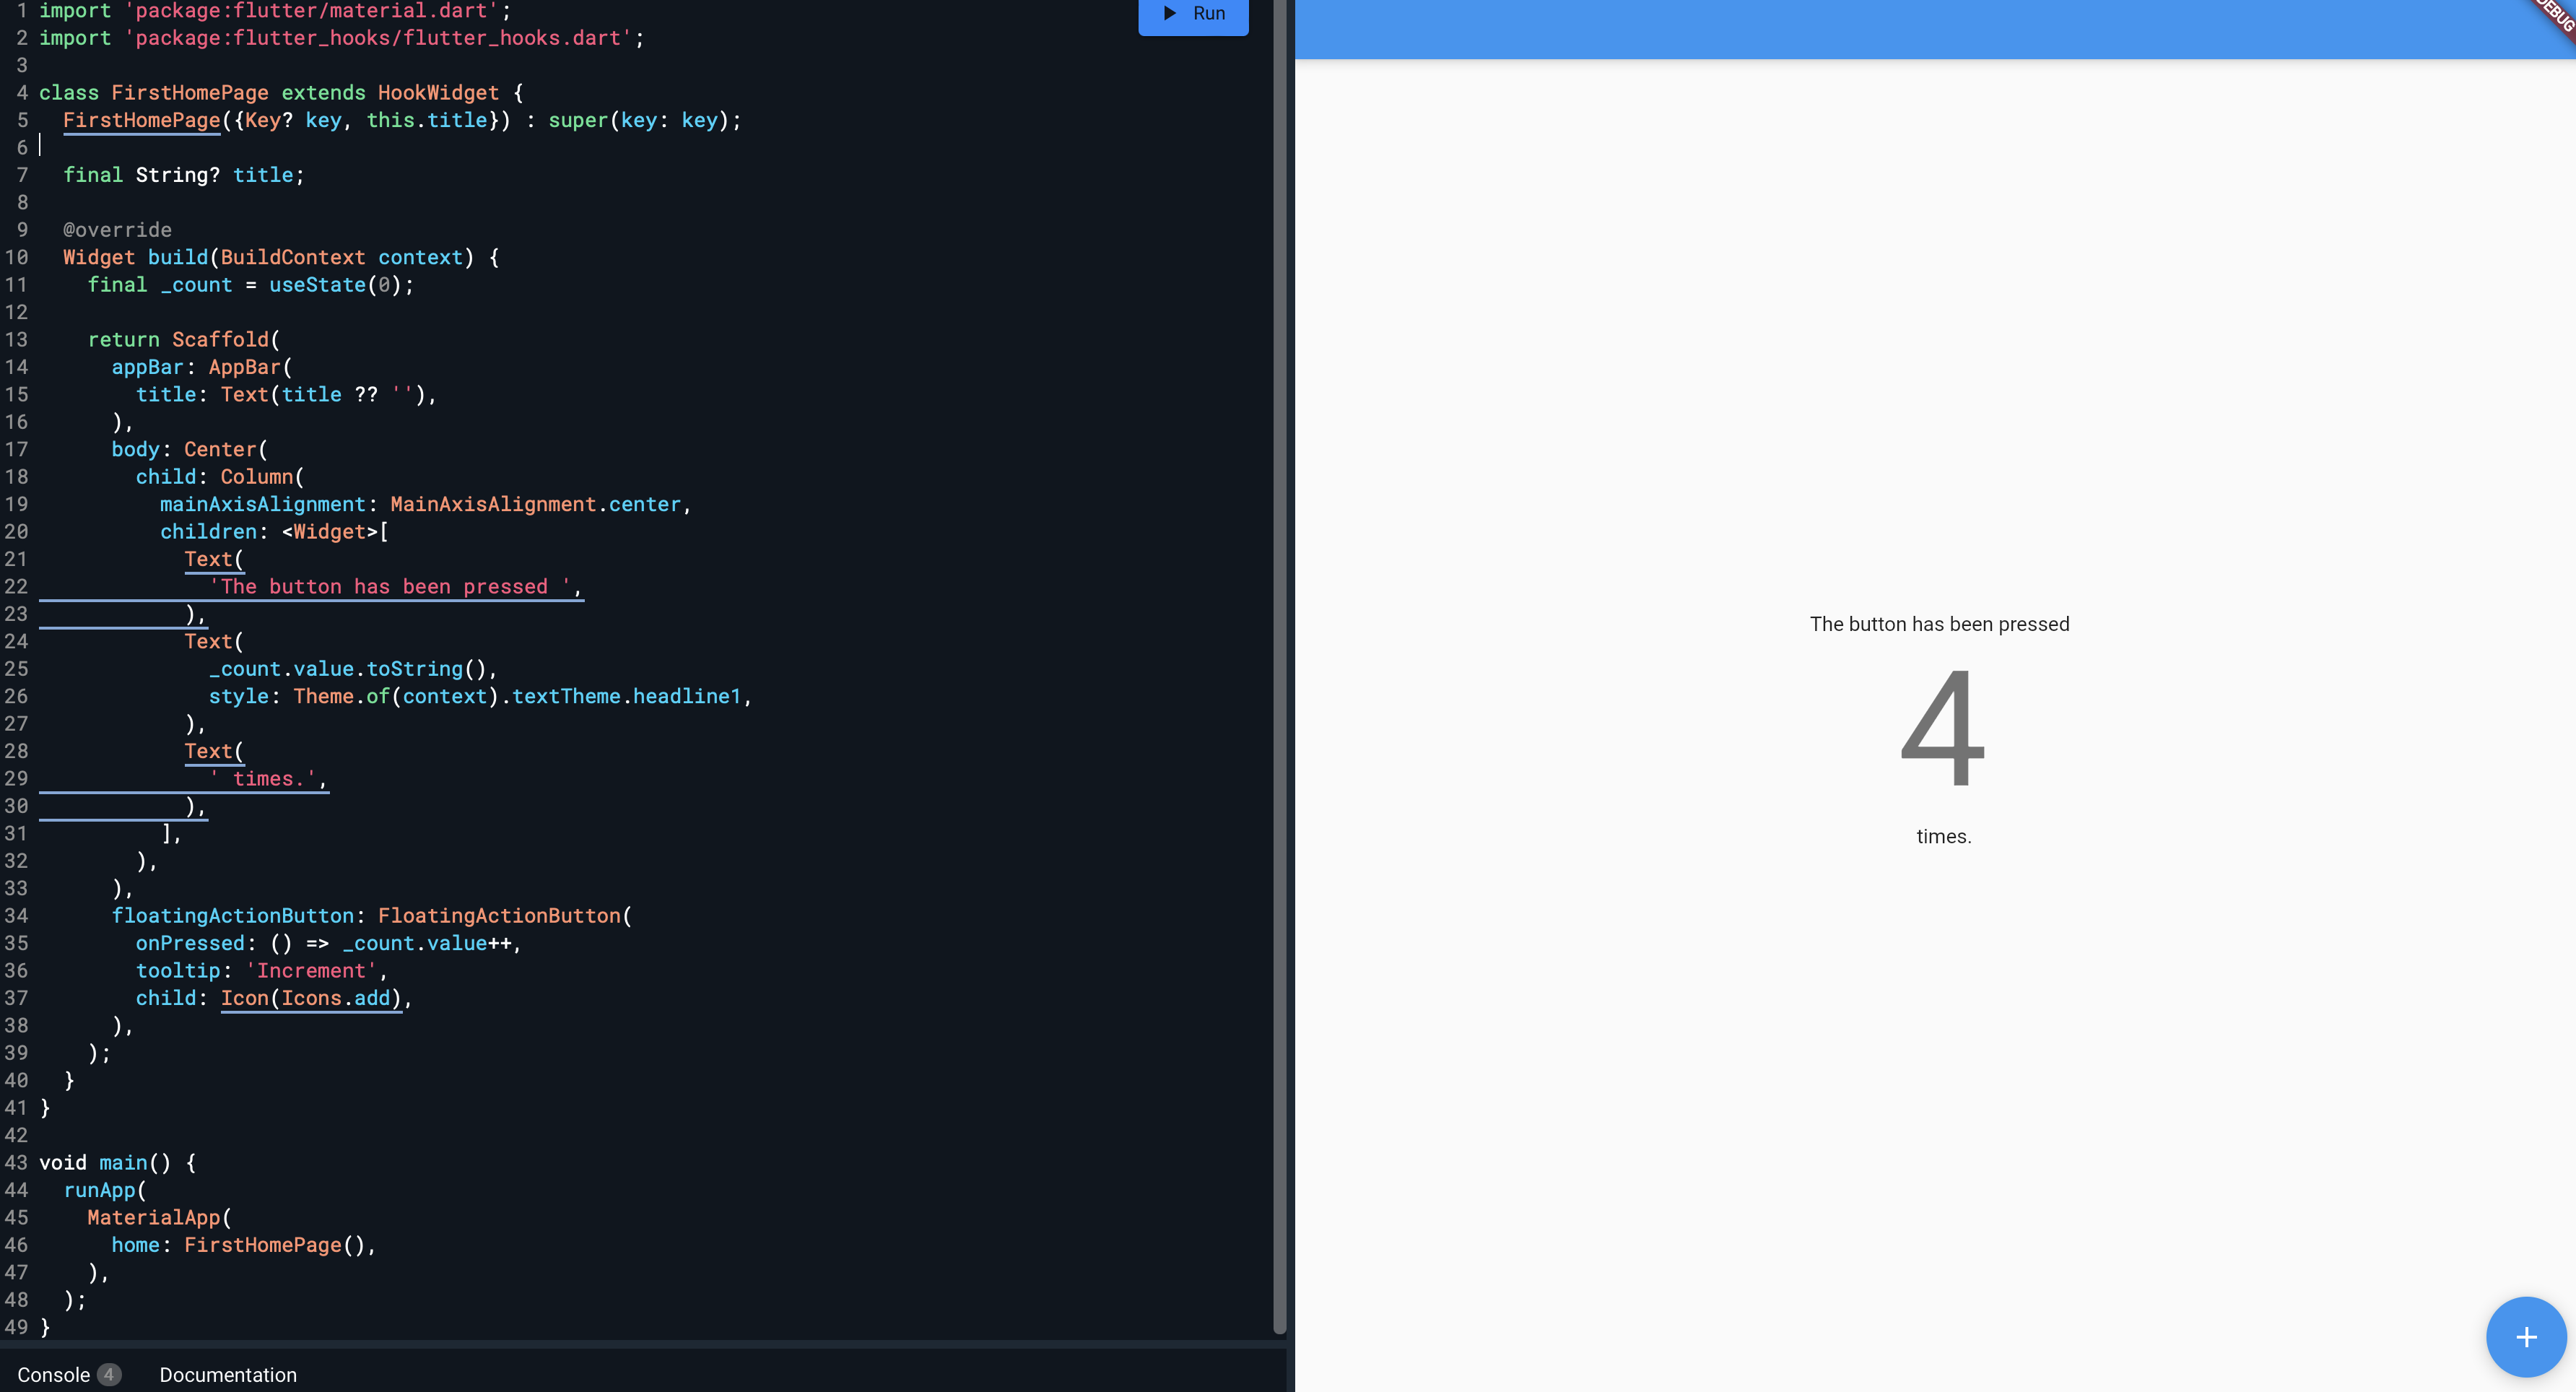The image size is (2576, 1392).
Task: Click 'MaterialApp' in the code
Action: (x=153, y=1218)
